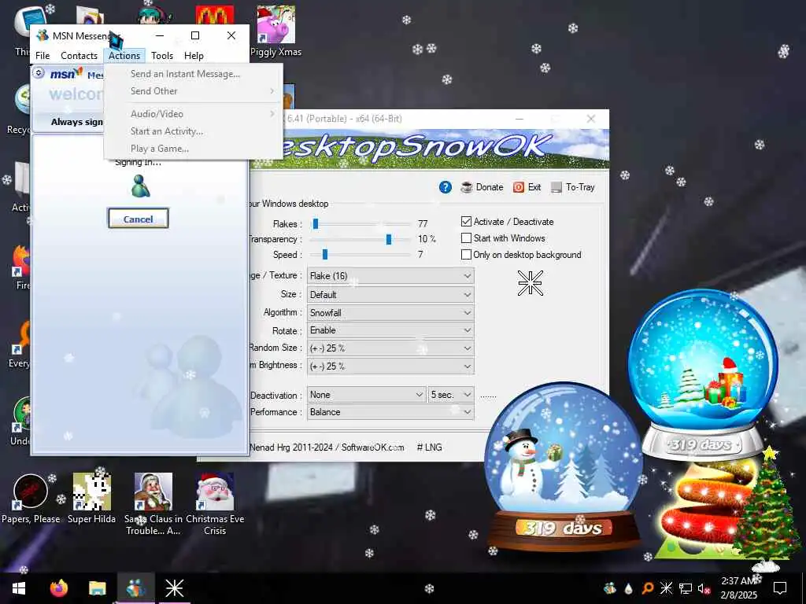Open the Piggly Xmas desktop shortcut
The width and height of the screenshot is (806, 604).
point(276,31)
